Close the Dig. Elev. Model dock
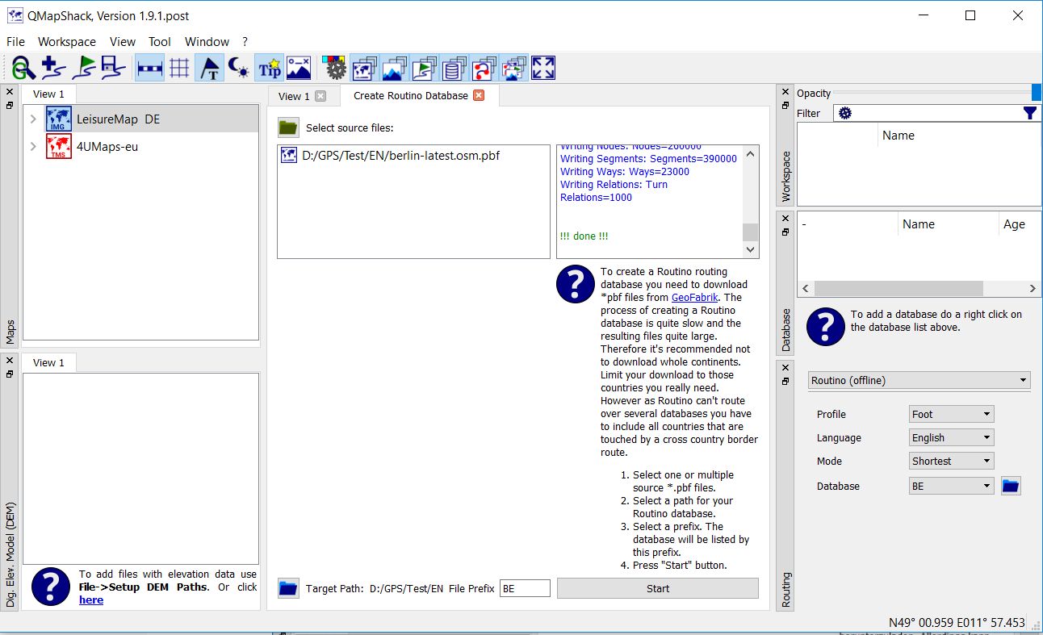The height and width of the screenshot is (635, 1043). pos(10,360)
